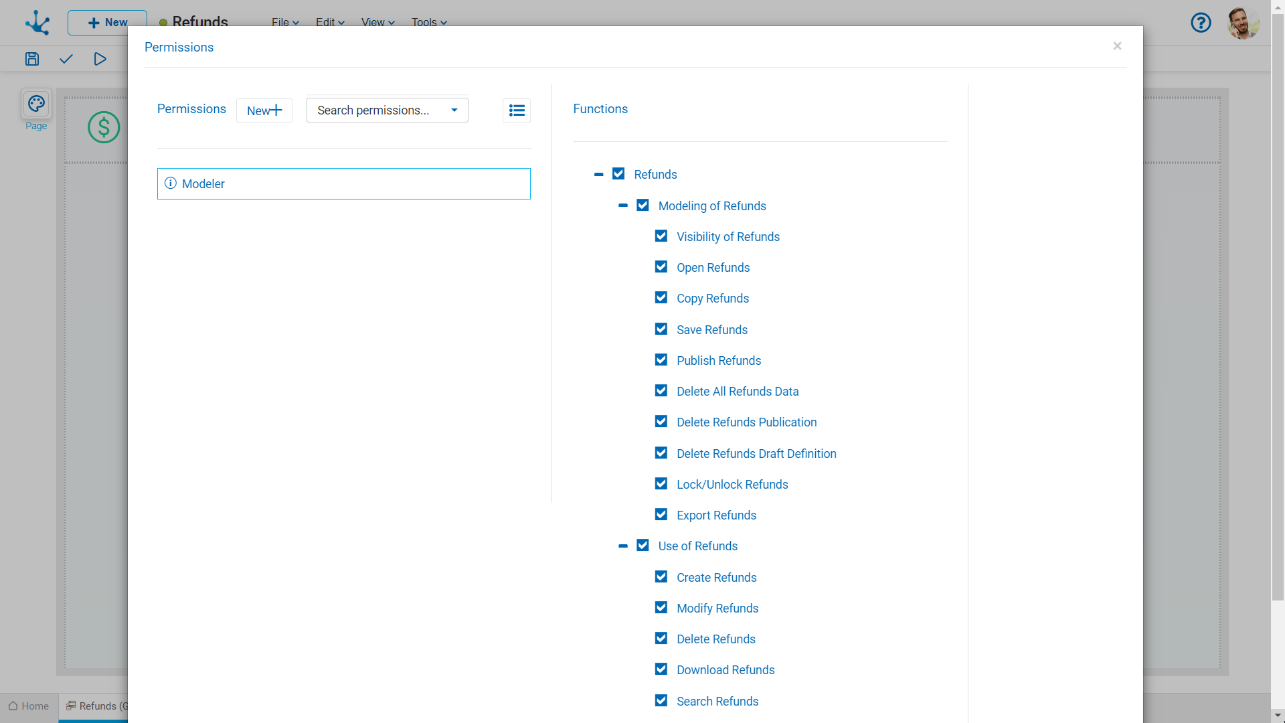Open the Tools menu
The width and height of the screenshot is (1285, 723).
click(428, 22)
